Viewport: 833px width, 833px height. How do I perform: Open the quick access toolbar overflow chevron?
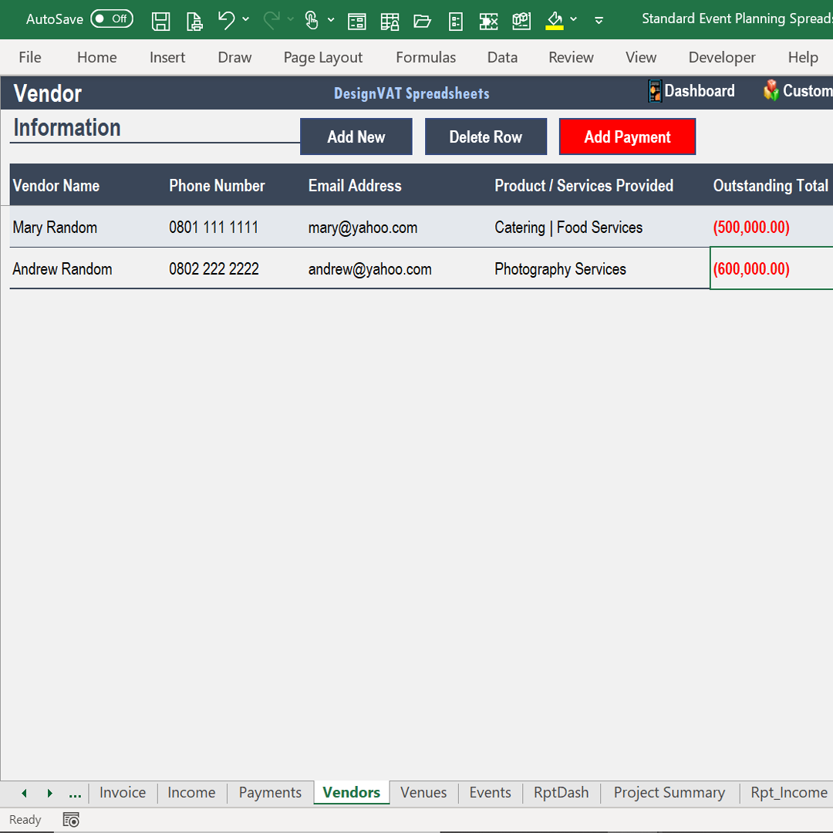[599, 21]
